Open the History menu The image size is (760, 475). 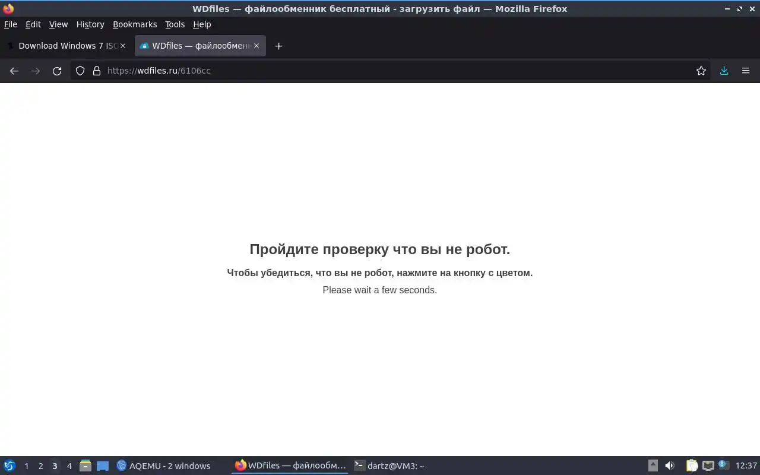pos(90,24)
